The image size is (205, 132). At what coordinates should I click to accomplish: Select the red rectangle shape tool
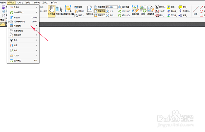click(201, 15)
